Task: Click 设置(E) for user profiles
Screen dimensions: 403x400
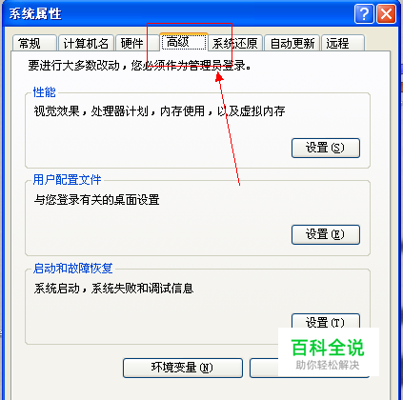Action: [x=326, y=234]
